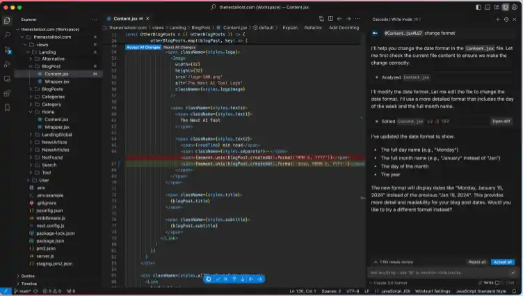
Task: Close the Content.jsx tab
Action: [147, 19]
